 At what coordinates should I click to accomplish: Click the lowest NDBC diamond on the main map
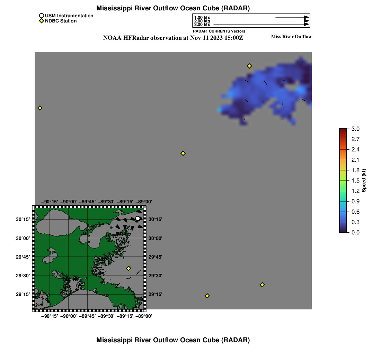(207, 296)
